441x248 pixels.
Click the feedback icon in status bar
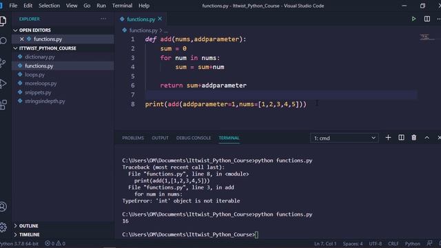pos(429,243)
